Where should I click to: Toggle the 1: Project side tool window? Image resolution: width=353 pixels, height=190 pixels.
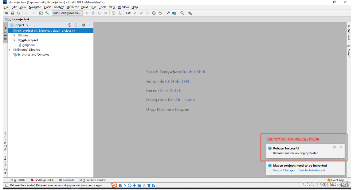tap(5, 32)
